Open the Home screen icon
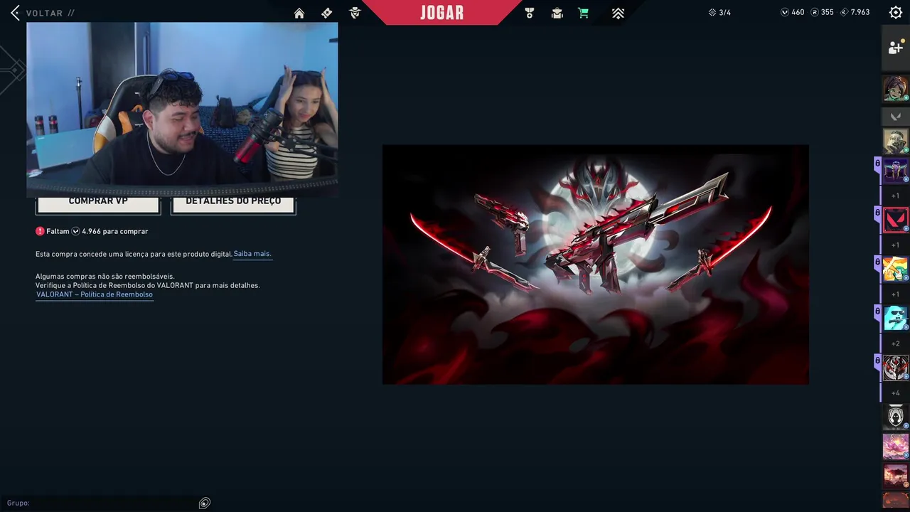 pos(299,13)
